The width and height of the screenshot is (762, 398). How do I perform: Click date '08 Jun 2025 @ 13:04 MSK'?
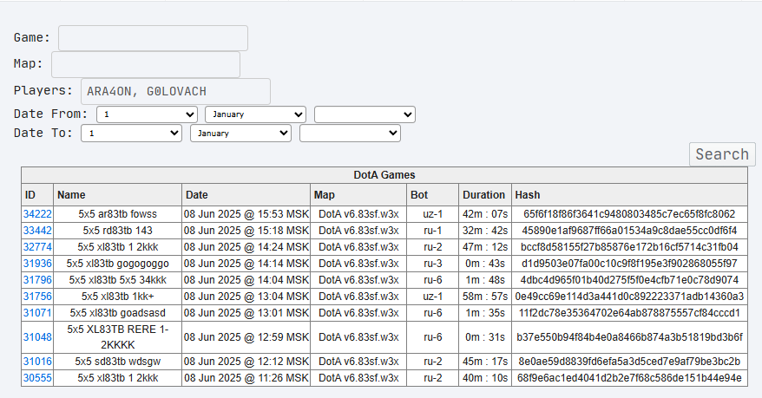click(x=246, y=297)
